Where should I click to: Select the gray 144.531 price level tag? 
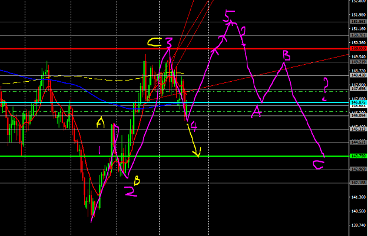358,142
